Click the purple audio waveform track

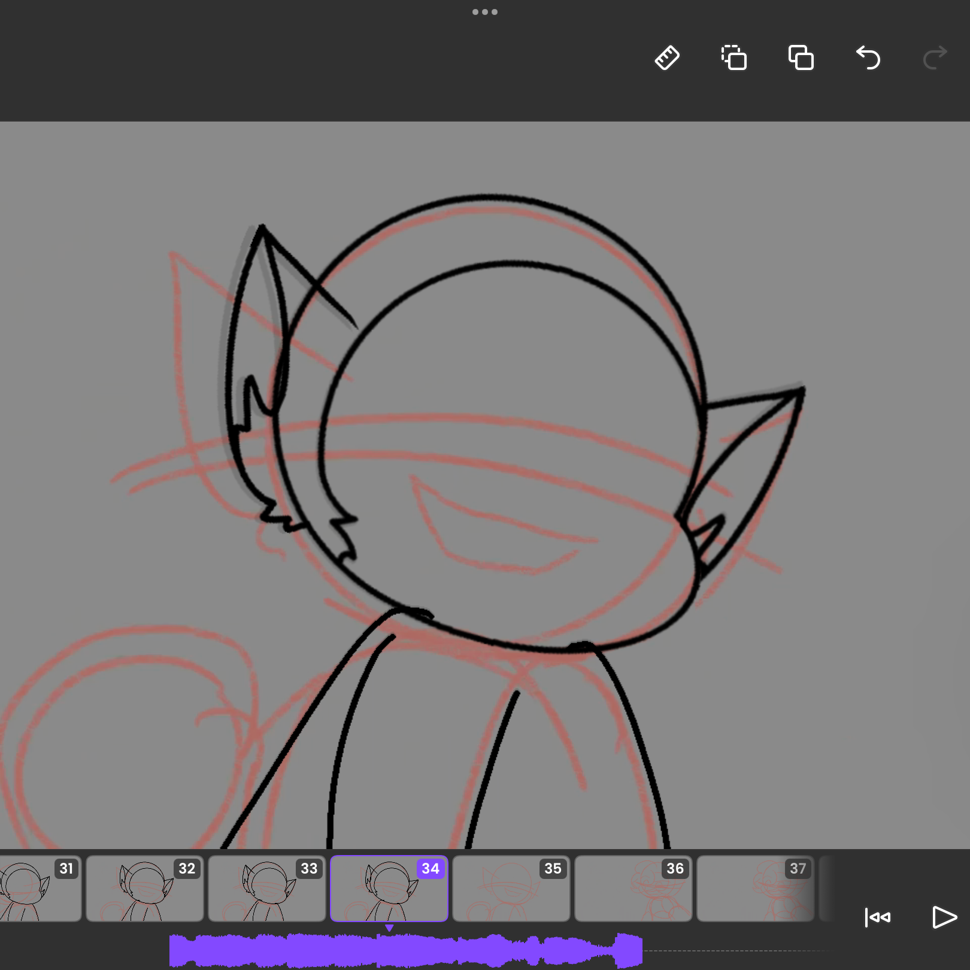pyautogui.click(x=406, y=950)
